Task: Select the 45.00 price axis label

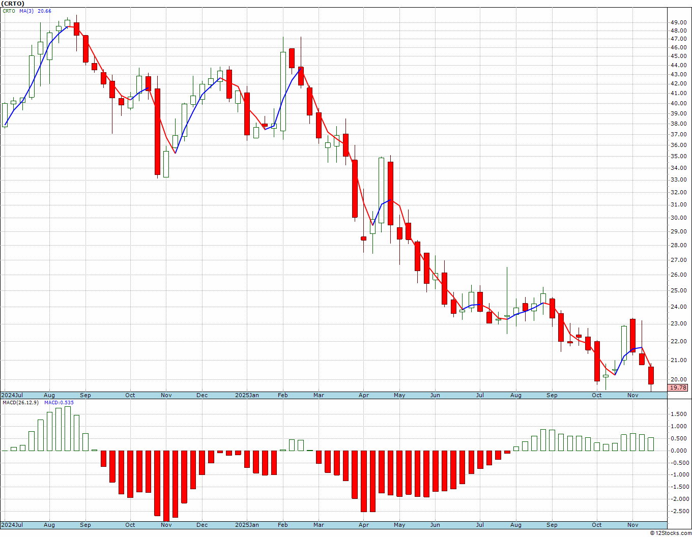Action: [678, 56]
